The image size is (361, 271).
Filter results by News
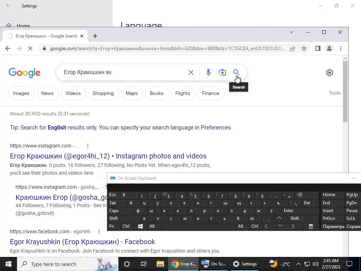[48, 93]
